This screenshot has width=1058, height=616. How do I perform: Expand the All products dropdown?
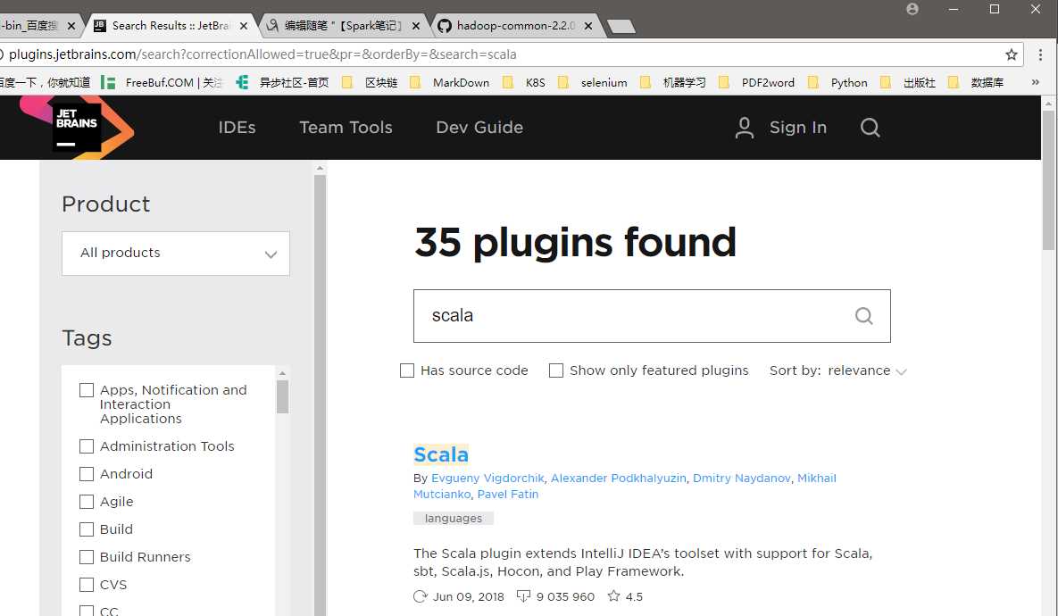[175, 253]
